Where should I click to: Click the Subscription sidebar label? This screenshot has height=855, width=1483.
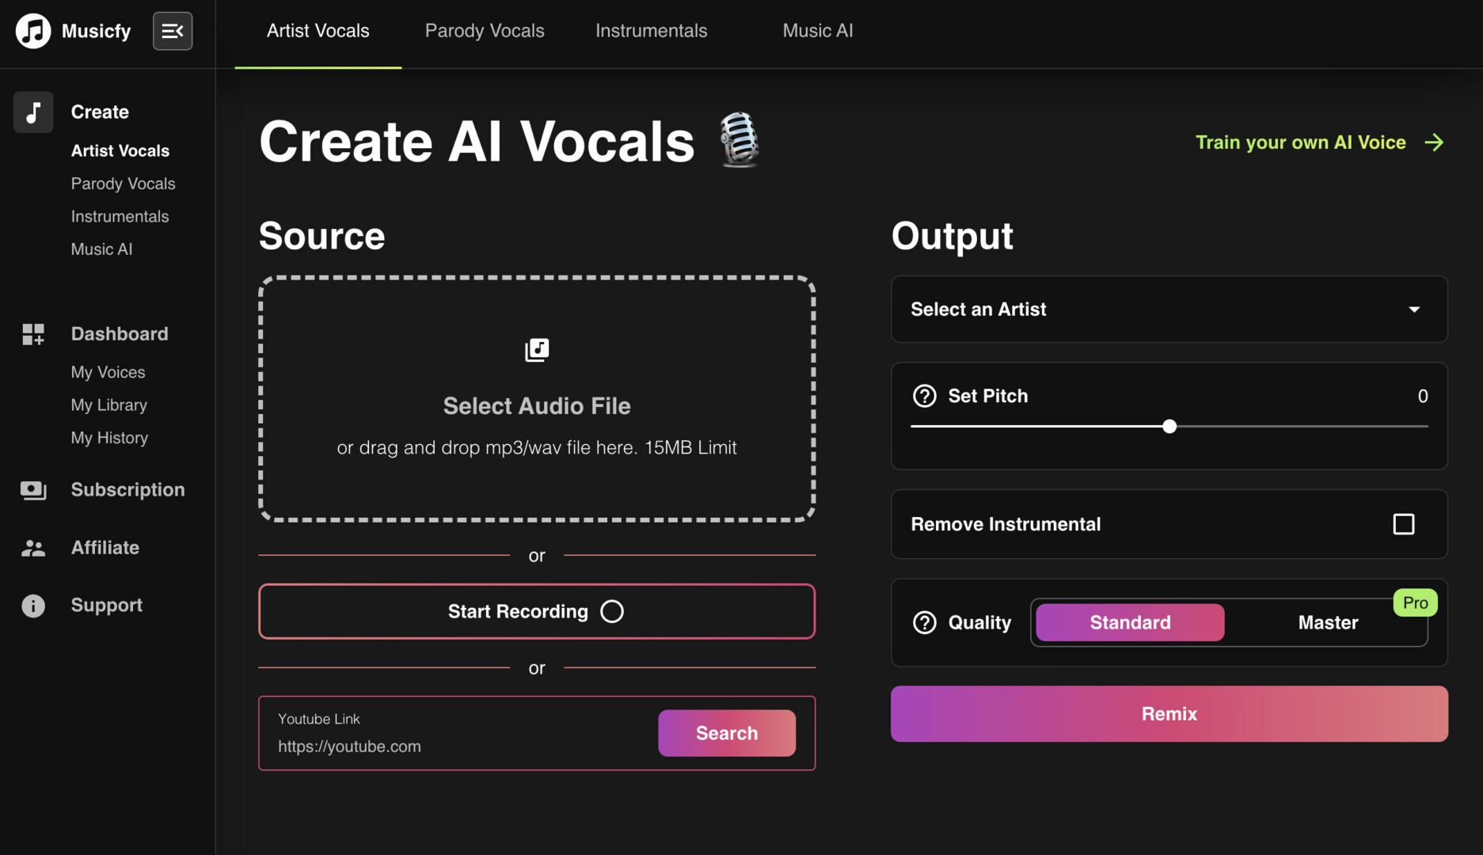click(127, 490)
